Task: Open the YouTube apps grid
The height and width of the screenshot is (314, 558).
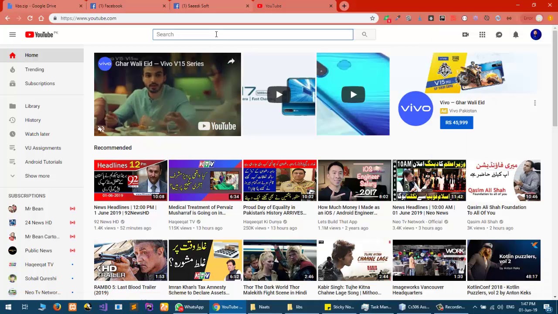Action: coord(482,34)
